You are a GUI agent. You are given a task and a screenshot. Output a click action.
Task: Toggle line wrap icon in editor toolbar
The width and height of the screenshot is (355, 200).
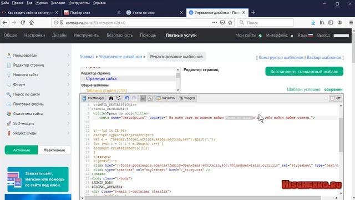pyautogui.click(x=143, y=98)
